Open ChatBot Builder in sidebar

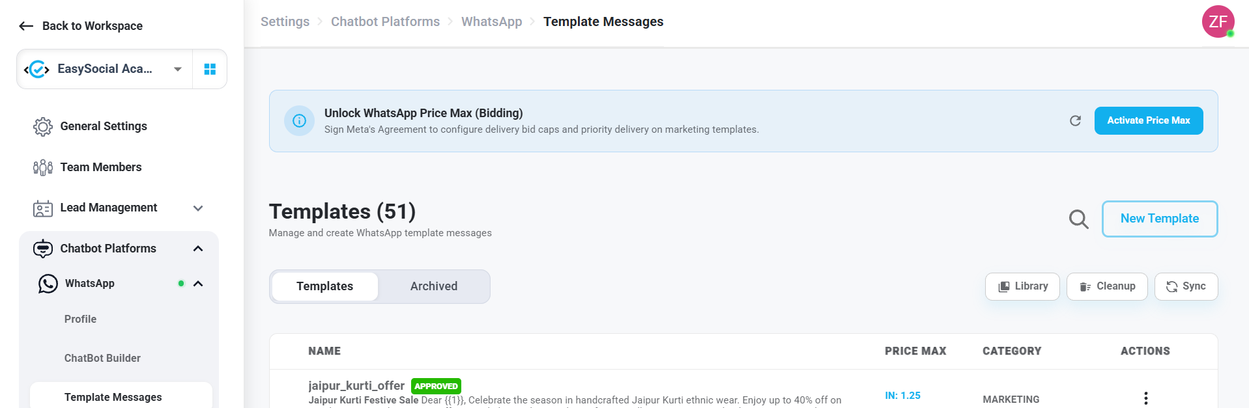point(102,358)
